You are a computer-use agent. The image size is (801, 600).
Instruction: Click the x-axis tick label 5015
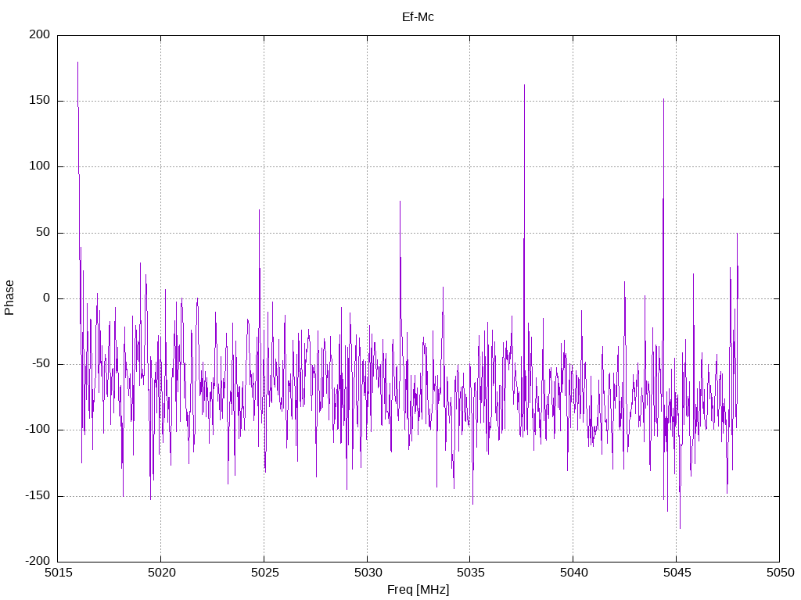coord(58,573)
